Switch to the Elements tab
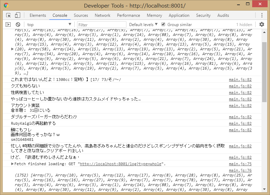270x195 pixels. pos(38,15)
